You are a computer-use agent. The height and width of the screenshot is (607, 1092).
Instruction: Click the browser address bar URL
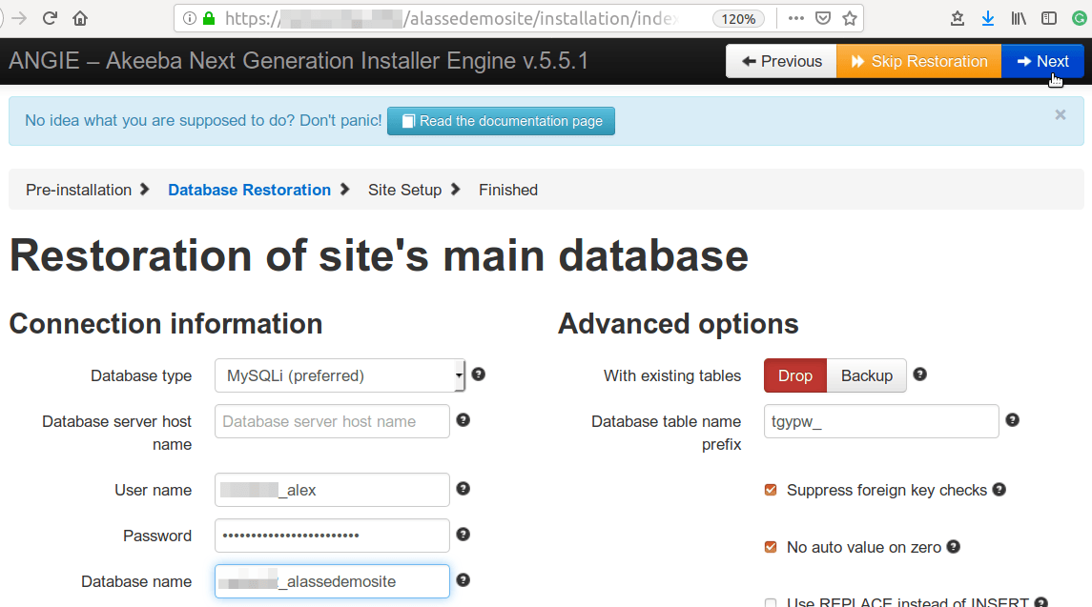click(453, 19)
